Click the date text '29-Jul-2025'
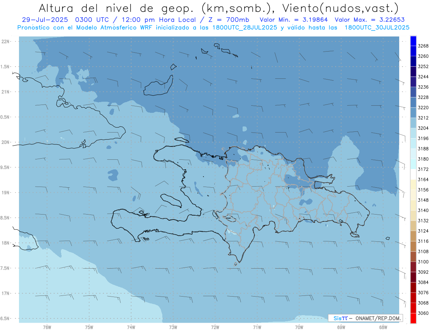 pyautogui.click(x=44, y=20)
